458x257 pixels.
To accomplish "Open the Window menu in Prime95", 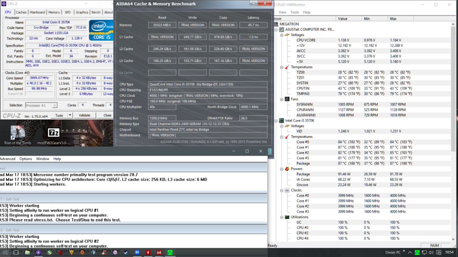I will pos(42,159).
